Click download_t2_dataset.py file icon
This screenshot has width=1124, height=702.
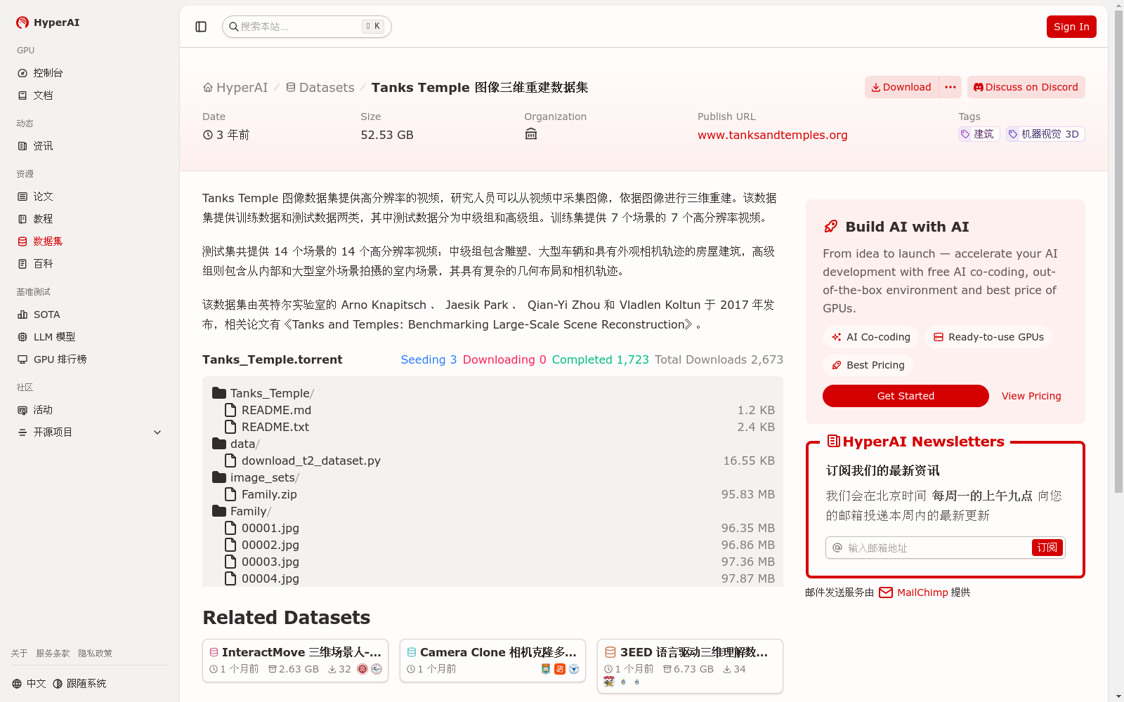click(230, 461)
